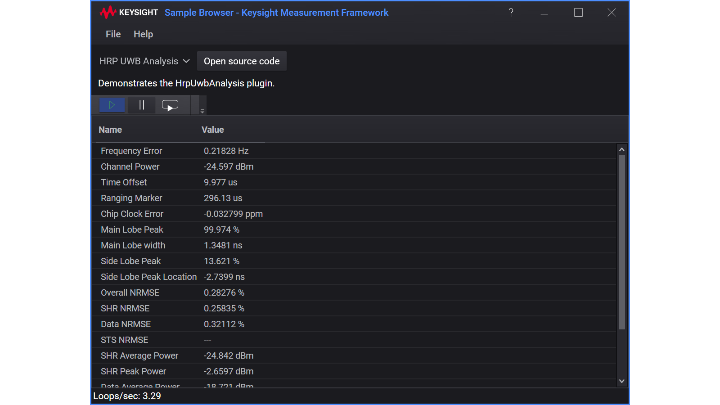Click the Open source code button
Screen dimensions: 720x405
point(242,61)
